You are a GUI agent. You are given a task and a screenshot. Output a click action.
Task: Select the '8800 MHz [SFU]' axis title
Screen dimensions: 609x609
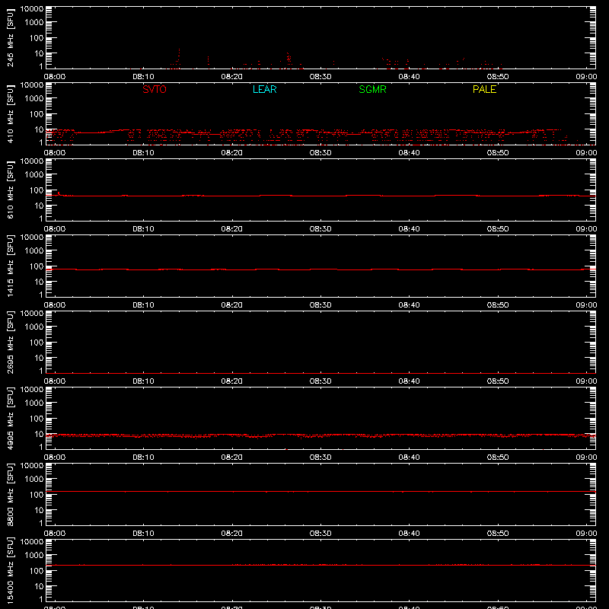coord(11,494)
